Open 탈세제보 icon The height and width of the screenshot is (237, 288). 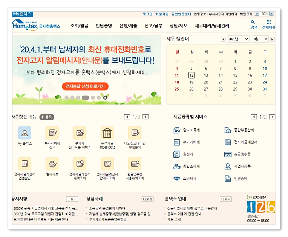(x=52, y=164)
